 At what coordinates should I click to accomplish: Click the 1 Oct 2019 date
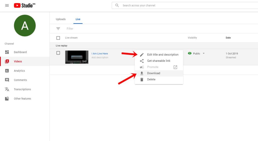click(232, 54)
